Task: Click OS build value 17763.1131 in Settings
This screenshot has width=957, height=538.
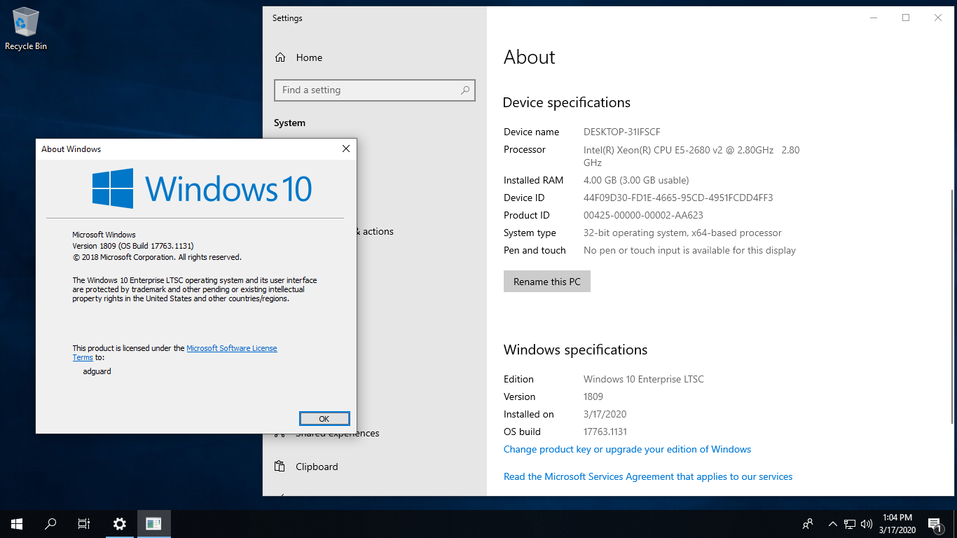Action: click(605, 432)
